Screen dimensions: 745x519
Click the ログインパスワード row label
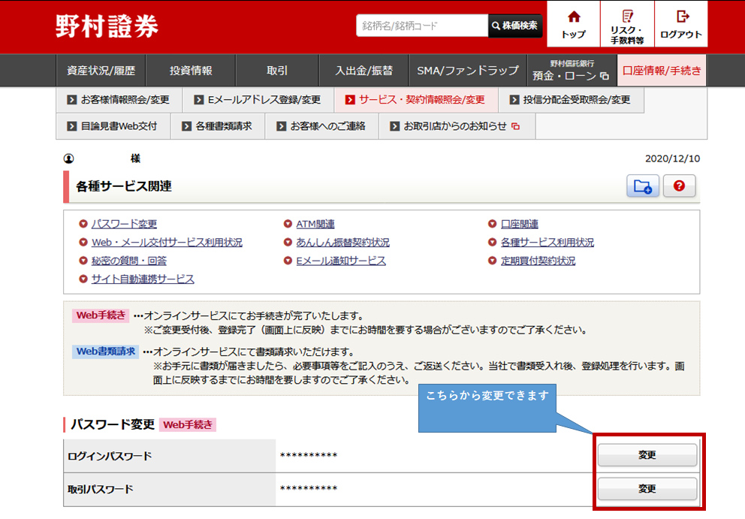(110, 456)
